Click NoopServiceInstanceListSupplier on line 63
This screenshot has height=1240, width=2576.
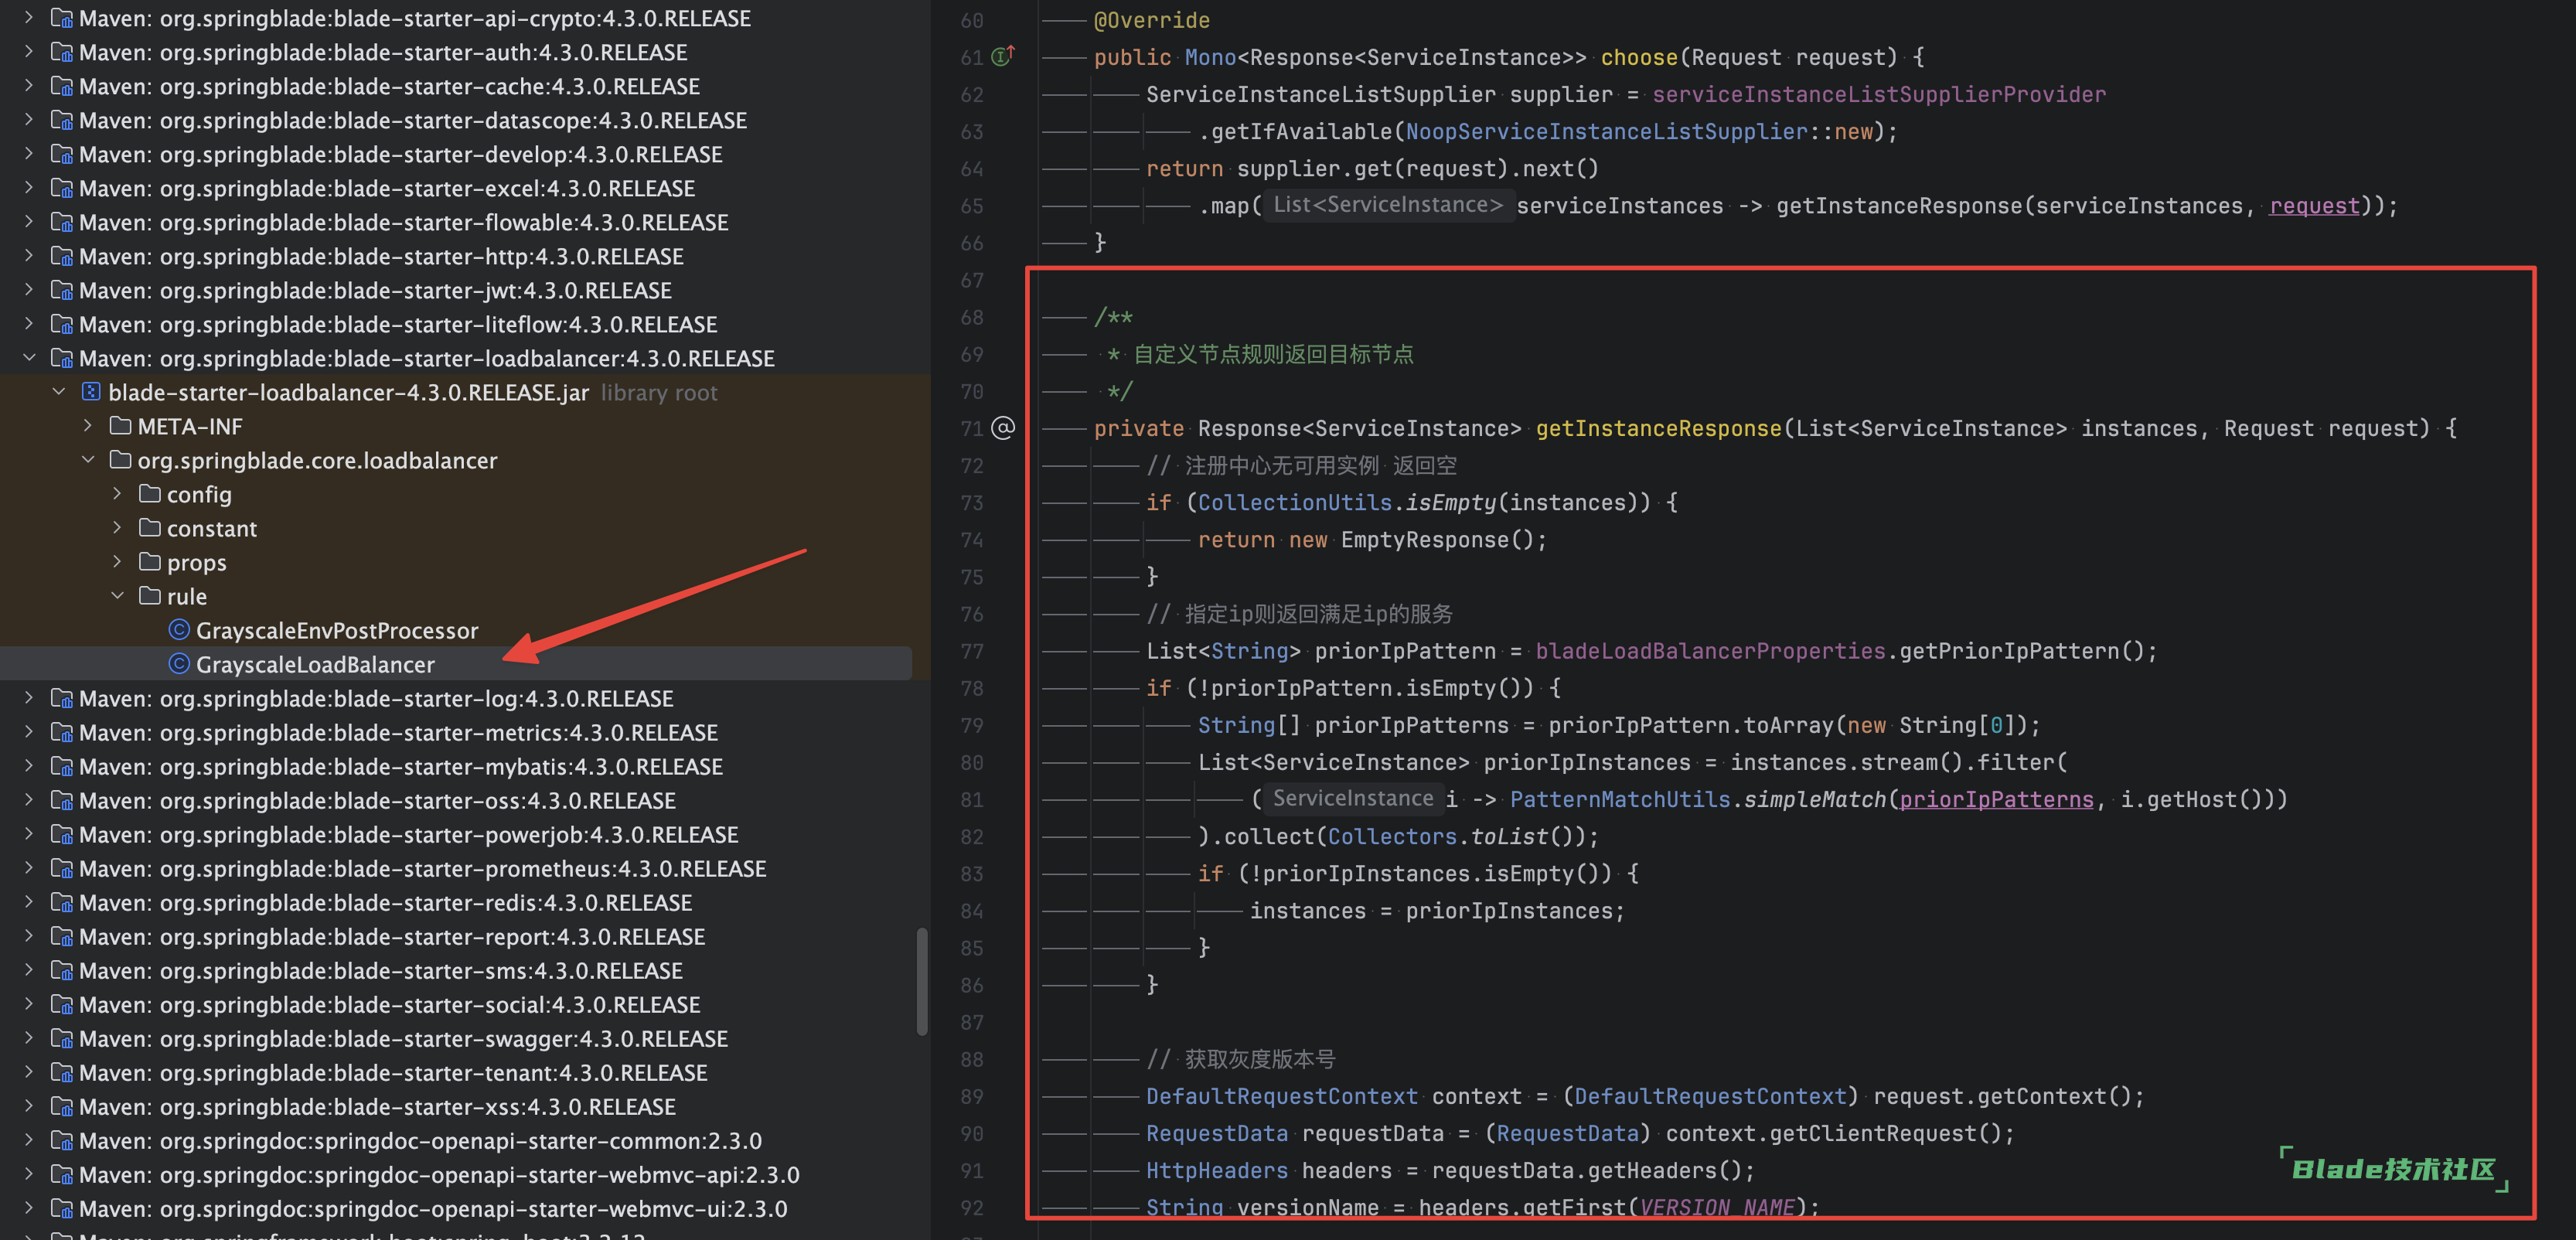click(1606, 131)
